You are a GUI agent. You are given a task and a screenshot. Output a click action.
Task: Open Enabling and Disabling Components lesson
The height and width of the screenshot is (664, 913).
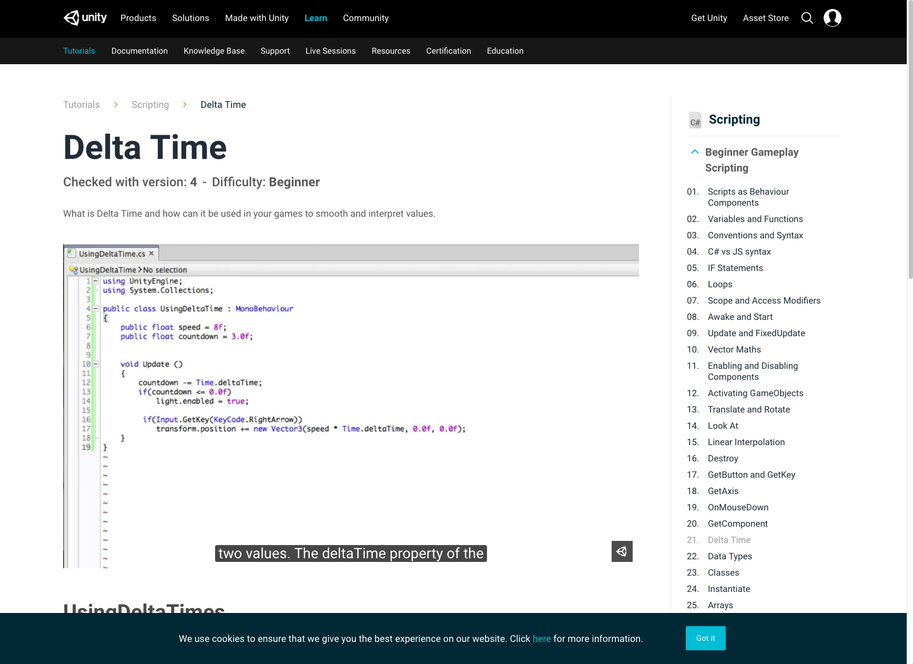pyautogui.click(x=753, y=371)
